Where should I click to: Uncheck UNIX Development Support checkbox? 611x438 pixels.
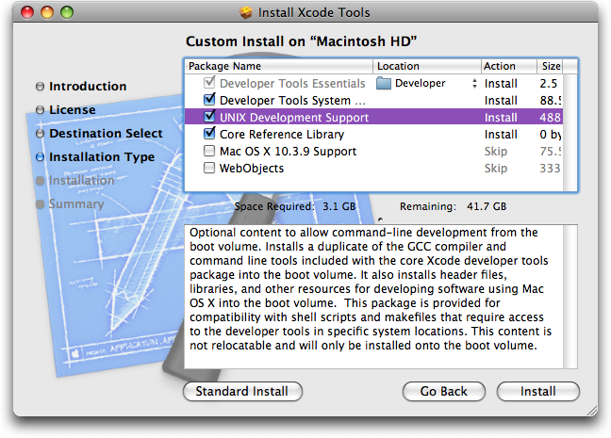click(x=209, y=116)
